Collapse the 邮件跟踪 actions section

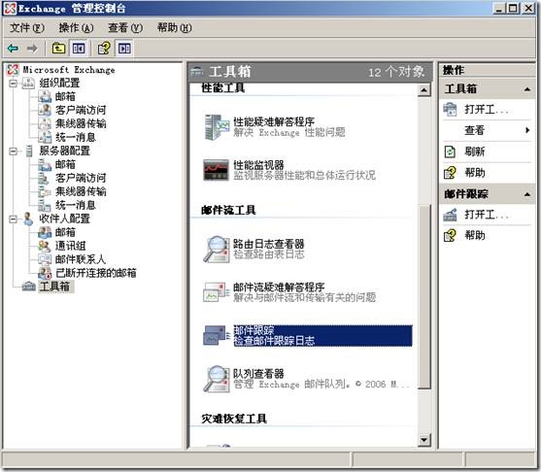[x=526, y=194]
